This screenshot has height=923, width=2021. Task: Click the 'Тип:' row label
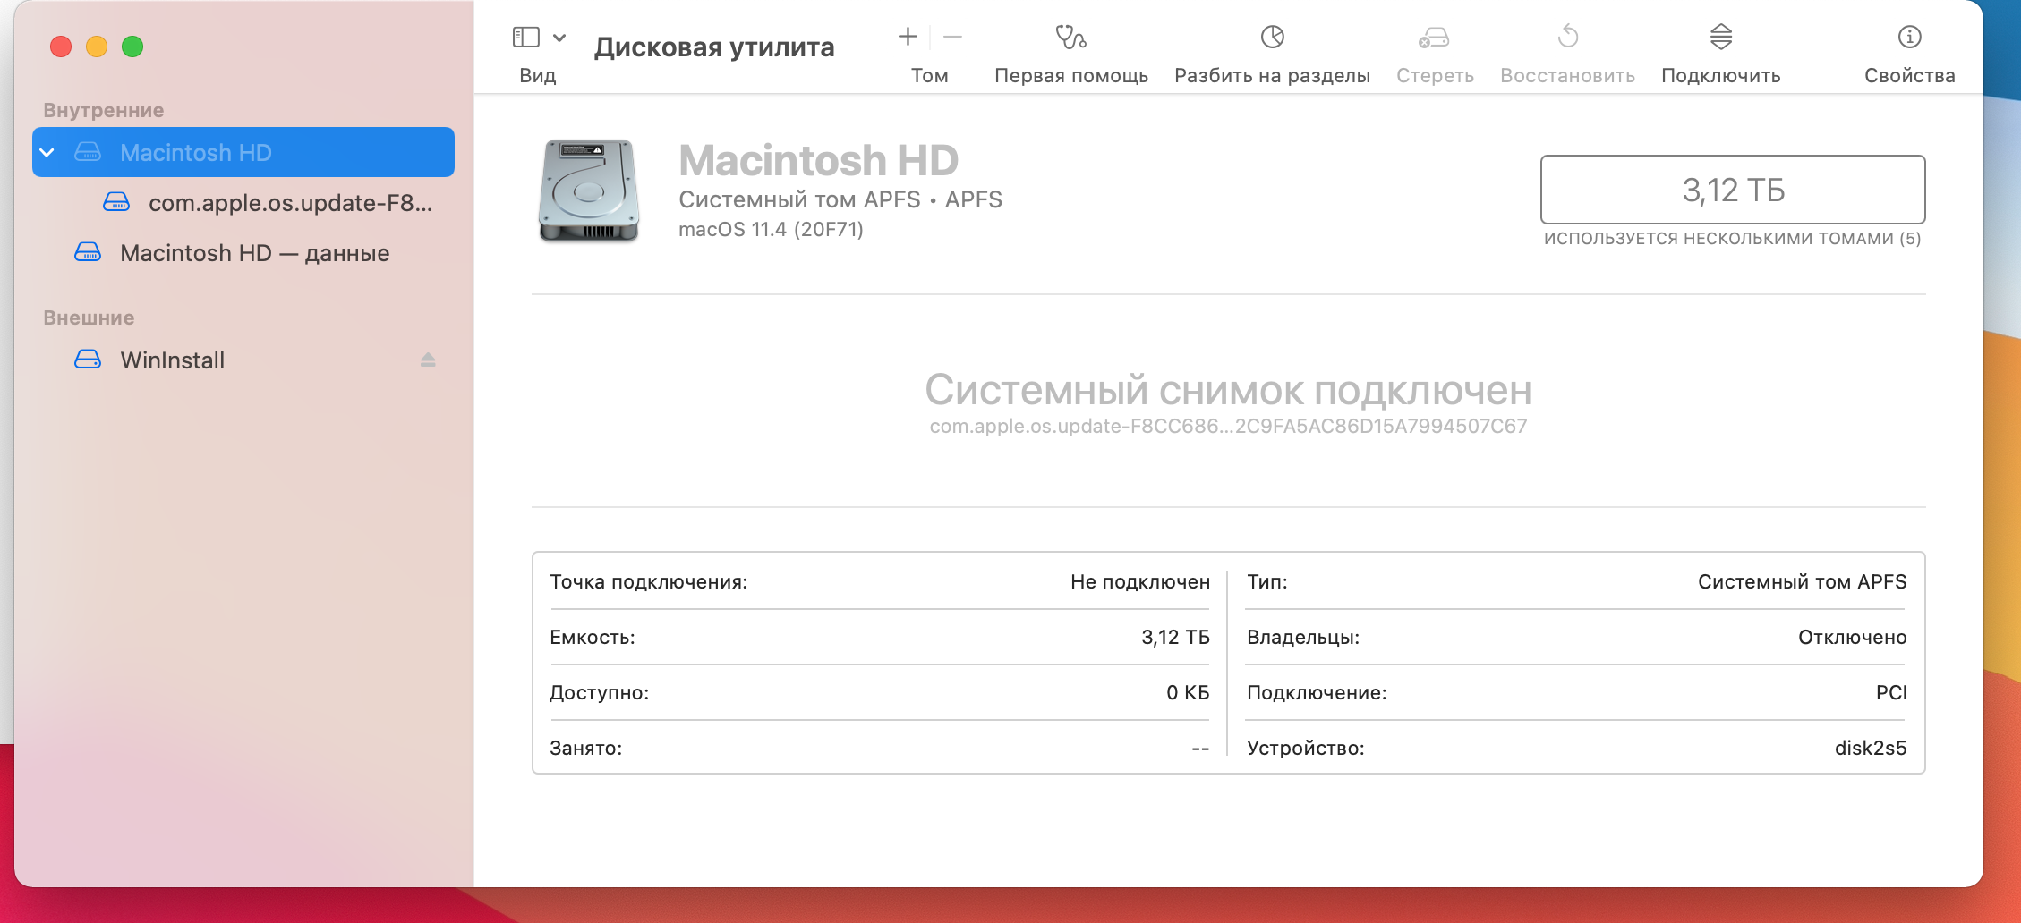[x=1267, y=582]
